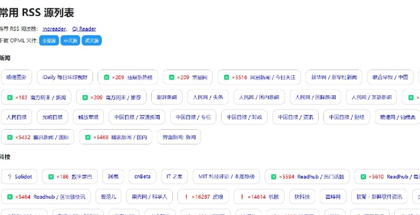Open the 爱范儿 feed
The height and width of the screenshot is (215, 420).
(x=109, y=197)
